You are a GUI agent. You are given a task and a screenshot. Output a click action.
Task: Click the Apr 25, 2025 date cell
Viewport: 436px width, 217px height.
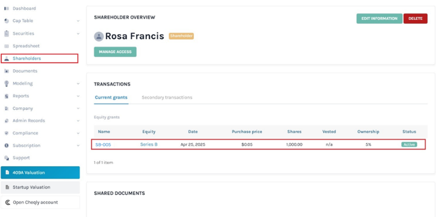click(193, 144)
